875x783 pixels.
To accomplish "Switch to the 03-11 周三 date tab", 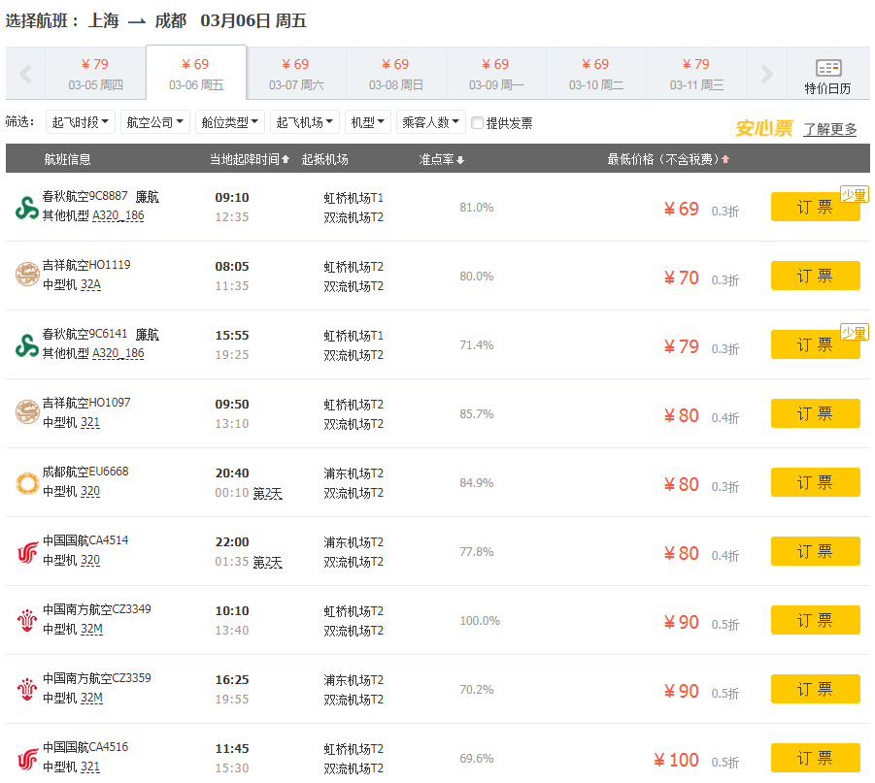I will point(696,74).
